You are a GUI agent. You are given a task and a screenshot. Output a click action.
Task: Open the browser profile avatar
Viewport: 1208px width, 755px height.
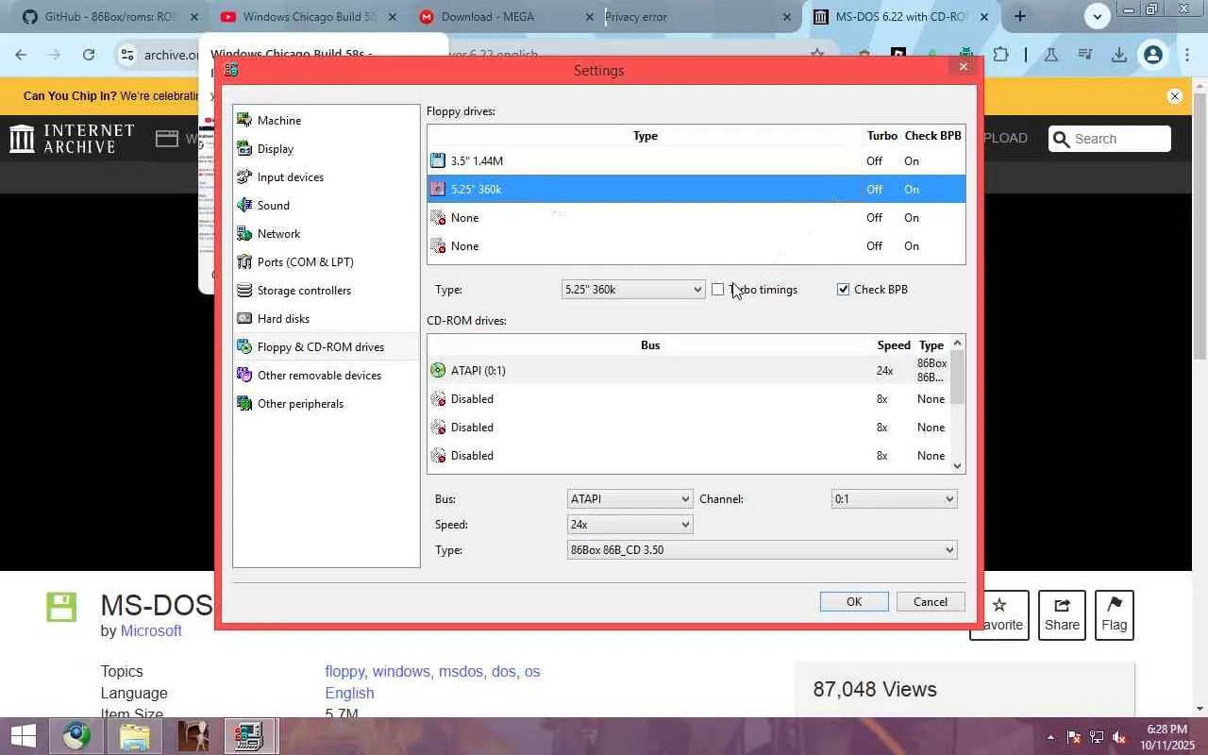tap(1152, 55)
